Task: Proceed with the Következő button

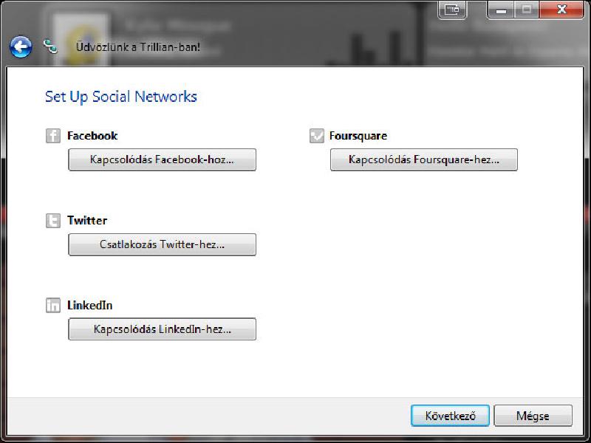Action: click(x=451, y=416)
